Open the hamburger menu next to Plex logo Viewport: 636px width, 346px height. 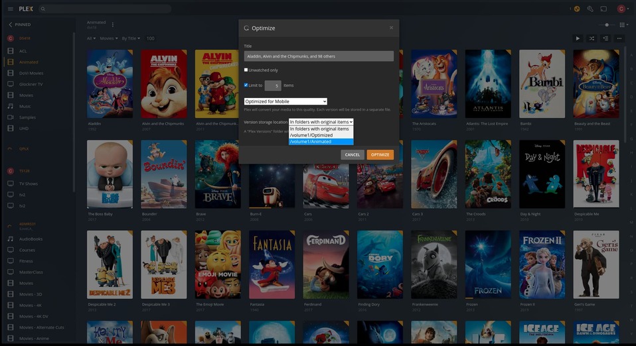11,9
